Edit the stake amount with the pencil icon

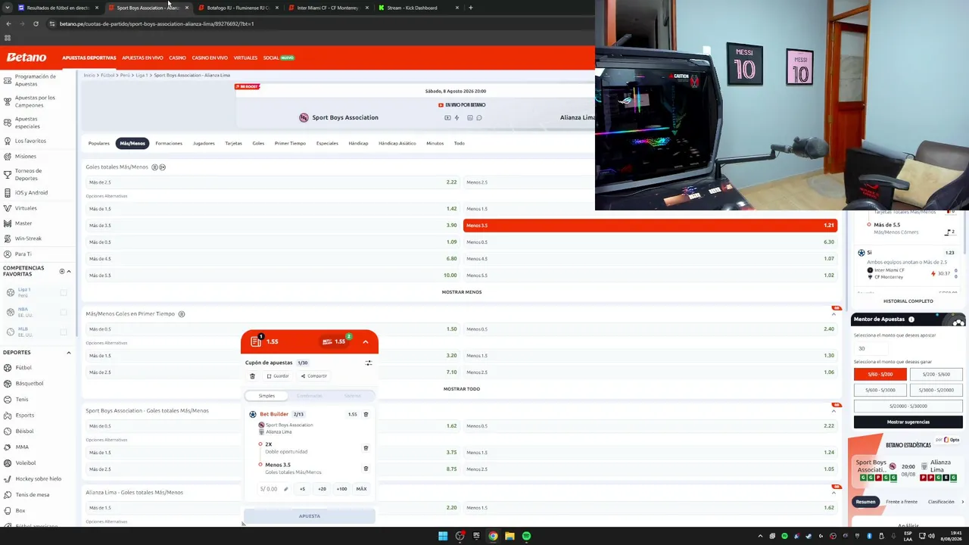(x=286, y=489)
